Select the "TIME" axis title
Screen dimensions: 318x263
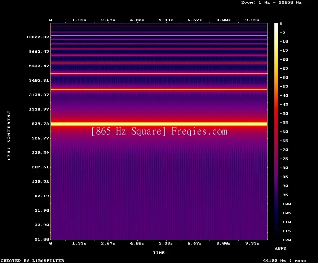pos(159,253)
